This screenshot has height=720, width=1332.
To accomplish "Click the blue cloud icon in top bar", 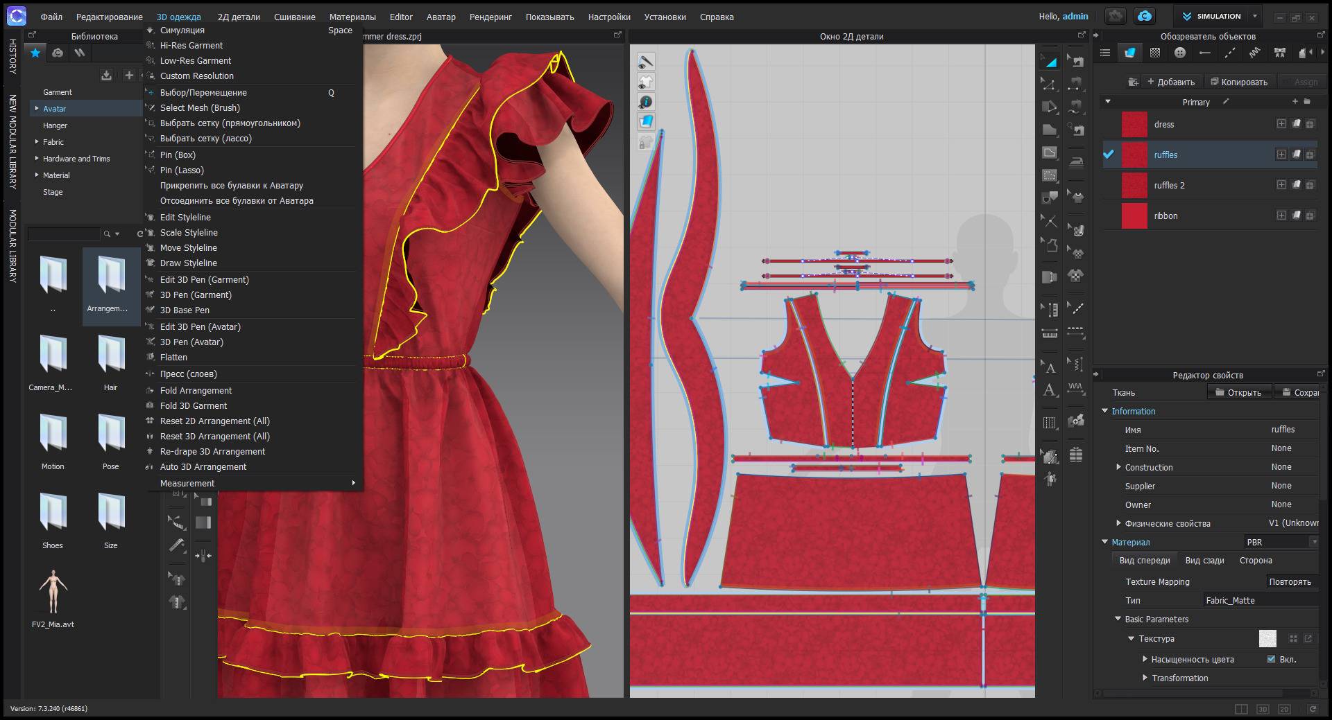I will (1145, 16).
